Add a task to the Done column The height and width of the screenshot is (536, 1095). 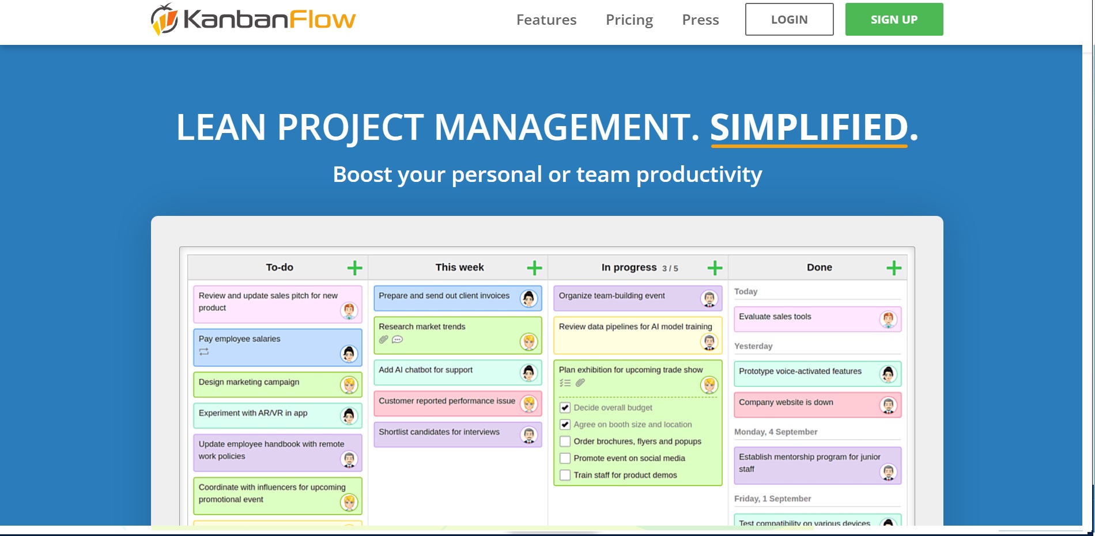click(894, 267)
